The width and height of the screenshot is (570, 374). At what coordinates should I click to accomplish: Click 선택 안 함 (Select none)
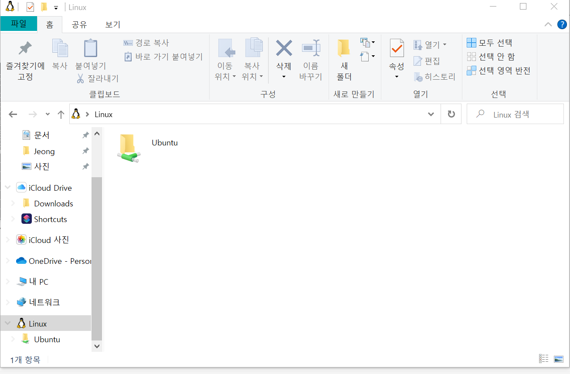[x=491, y=57]
